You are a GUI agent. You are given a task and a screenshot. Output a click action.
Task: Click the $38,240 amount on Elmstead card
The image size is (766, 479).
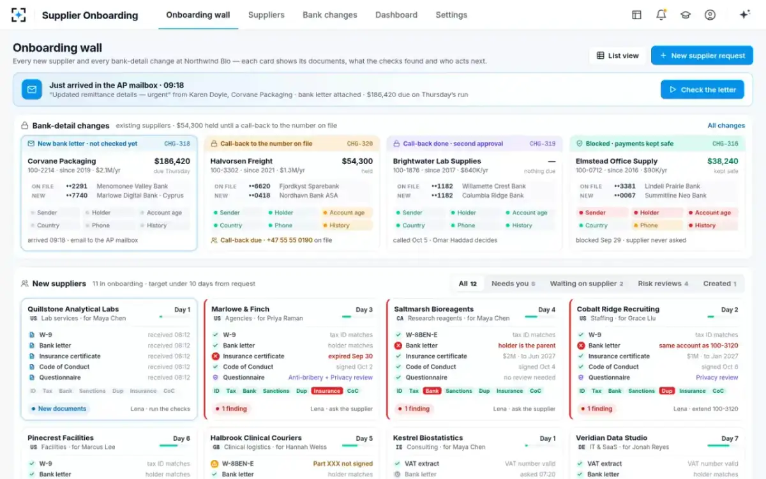click(x=722, y=162)
